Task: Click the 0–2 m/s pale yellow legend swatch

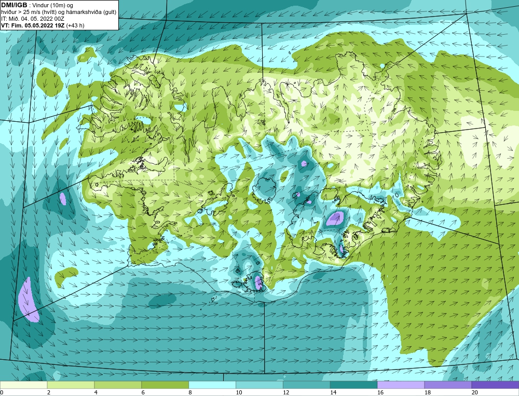Action: (23, 385)
